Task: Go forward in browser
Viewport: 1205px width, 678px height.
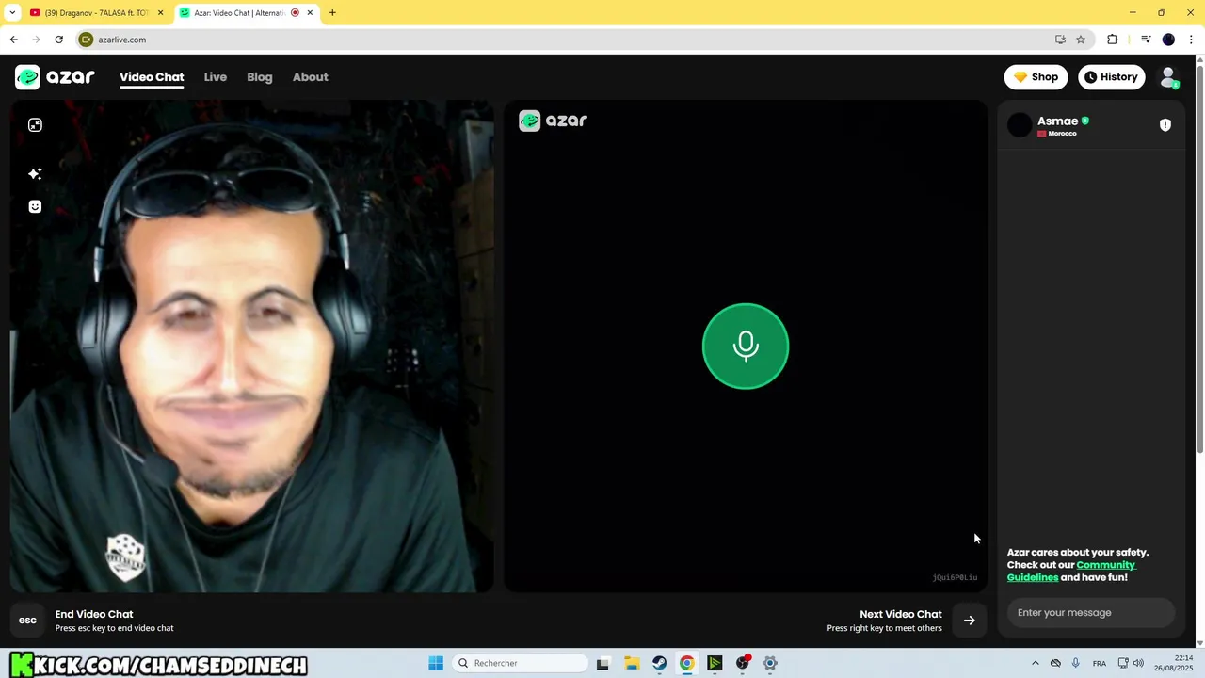Action: point(36,40)
